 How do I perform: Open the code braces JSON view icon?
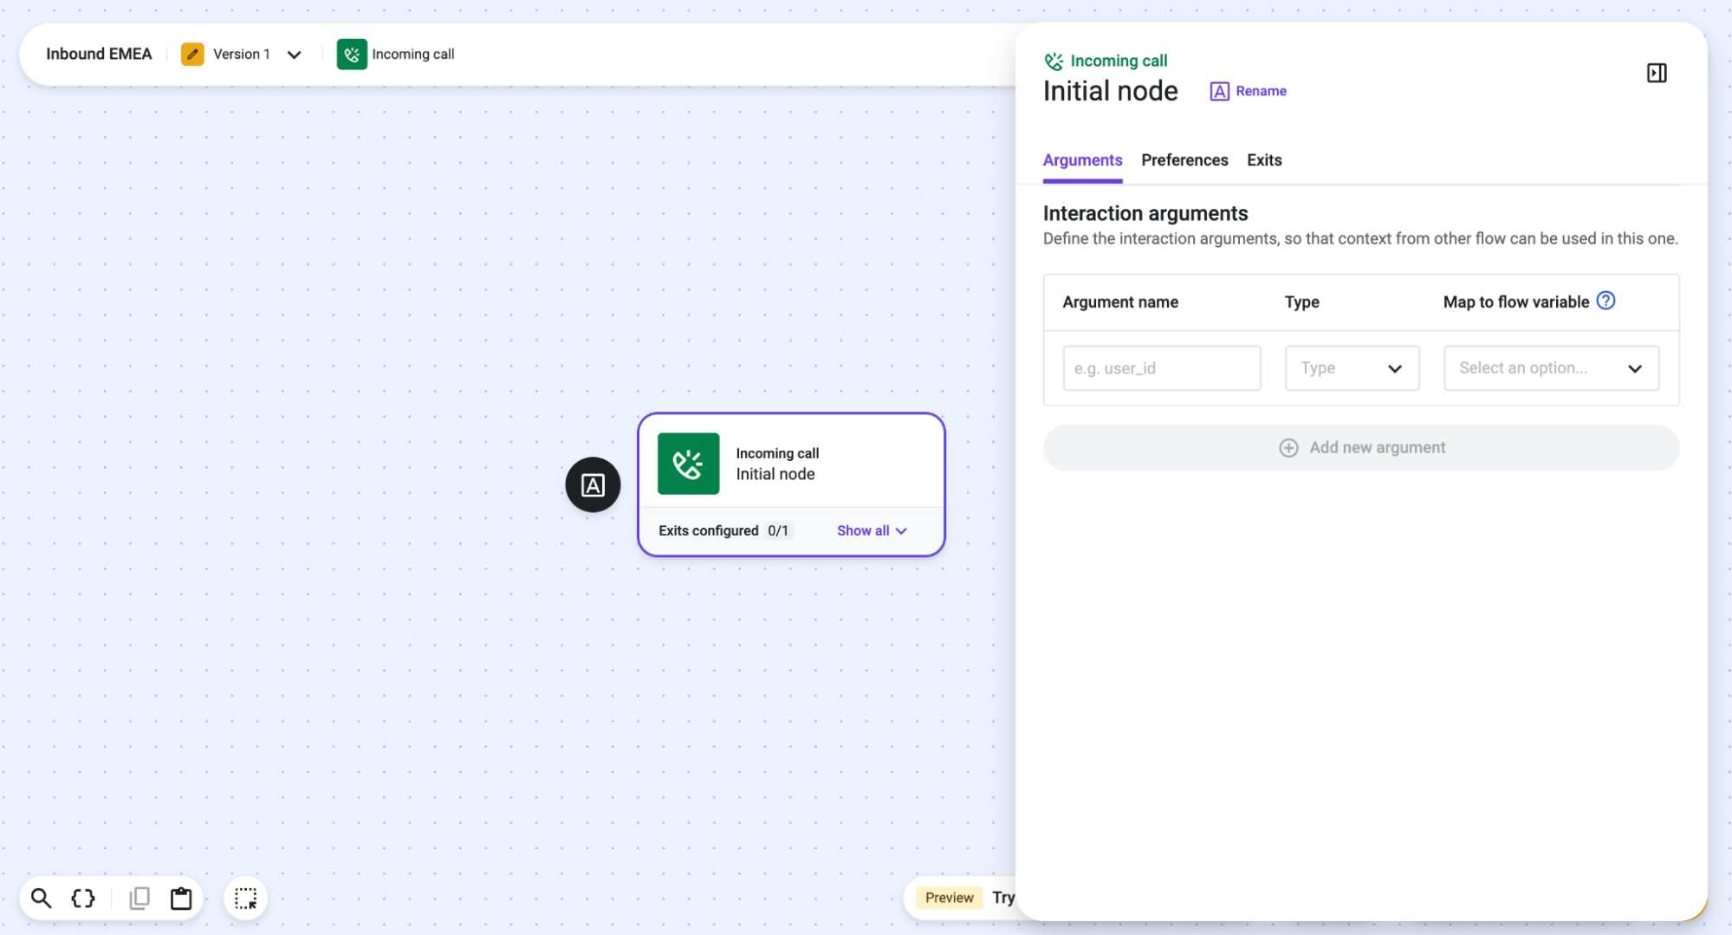[83, 899]
